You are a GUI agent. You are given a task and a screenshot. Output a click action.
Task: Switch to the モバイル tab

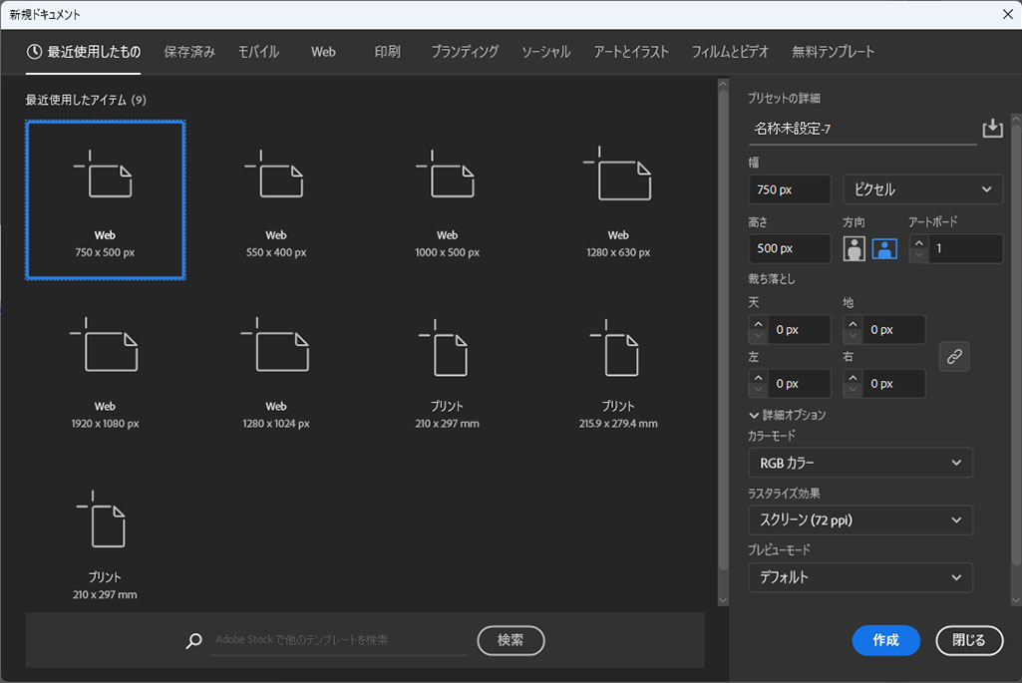(x=259, y=52)
